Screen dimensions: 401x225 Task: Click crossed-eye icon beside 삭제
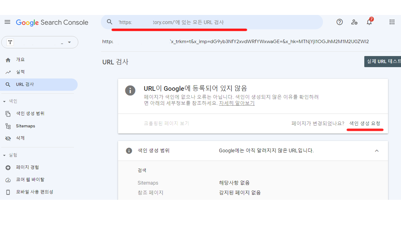tap(8, 138)
